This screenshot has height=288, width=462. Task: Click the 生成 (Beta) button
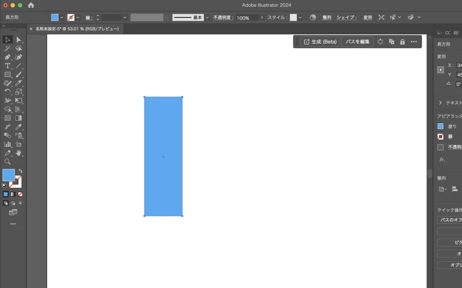click(320, 42)
